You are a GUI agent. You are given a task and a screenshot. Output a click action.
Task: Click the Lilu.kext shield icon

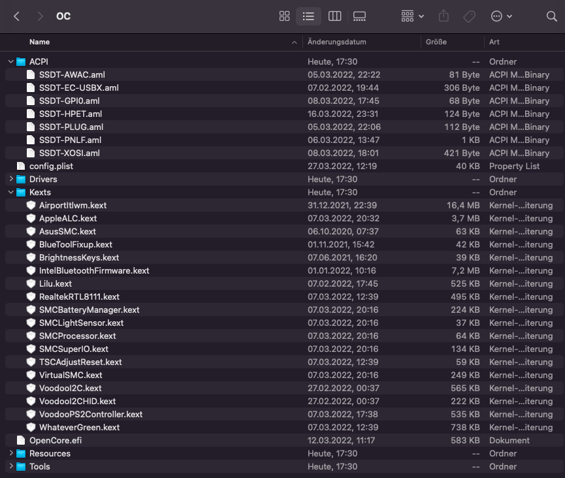(x=31, y=283)
